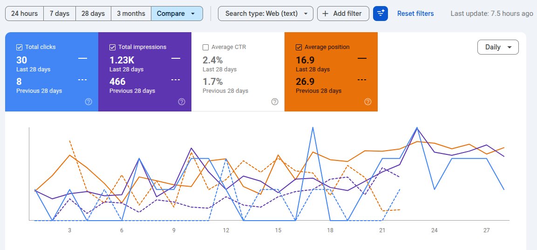Open help icon on Total impressions card
This screenshot has height=250, width=537.
click(x=182, y=102)
